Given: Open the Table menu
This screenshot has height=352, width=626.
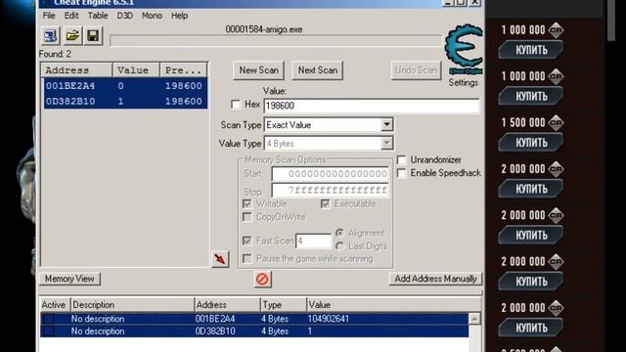Looking at the screenshot, I should tap(98, 16).
